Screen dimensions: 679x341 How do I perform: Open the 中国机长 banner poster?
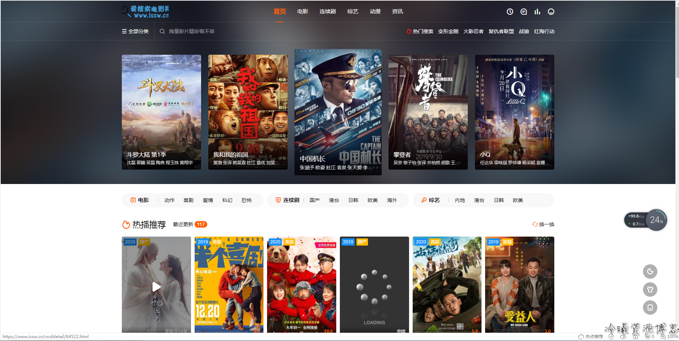(x=338, y=112)
